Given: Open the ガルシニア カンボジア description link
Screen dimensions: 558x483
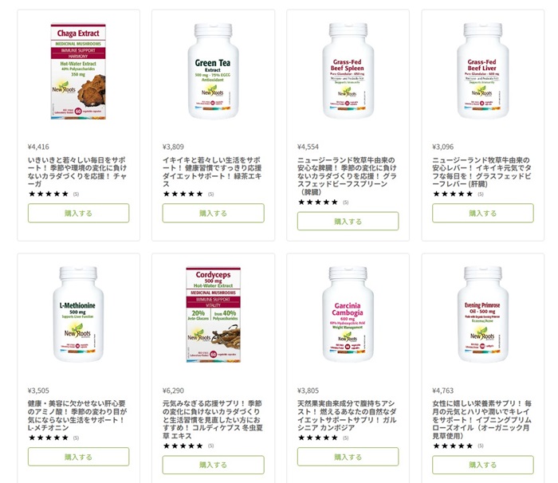Looking at the screenshot, I should [x=347, y=415].
